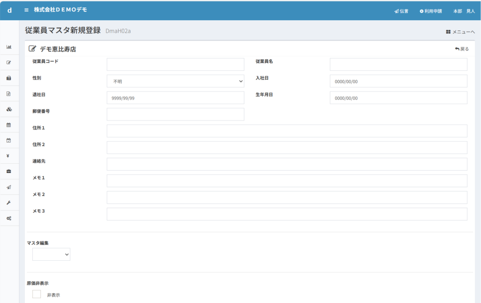Image resolution: width=481 pixels, height=303 pixels.
Task: Check the 非表示 checkbox
Action: [x=37, y=294]
